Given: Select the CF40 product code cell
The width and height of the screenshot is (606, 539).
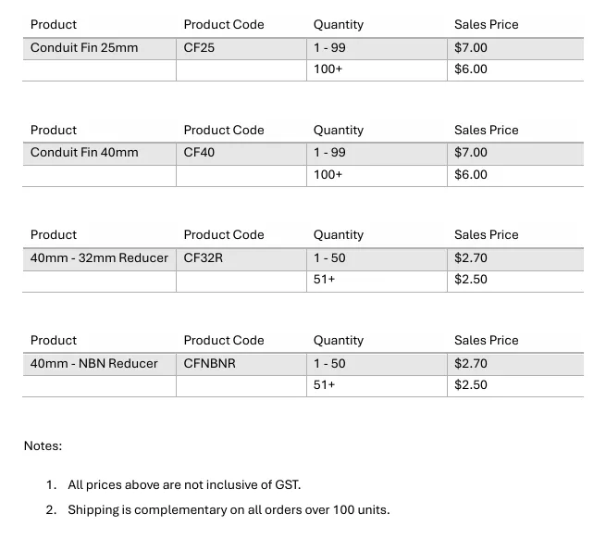Looking at the screenshot, I should 199,153.
